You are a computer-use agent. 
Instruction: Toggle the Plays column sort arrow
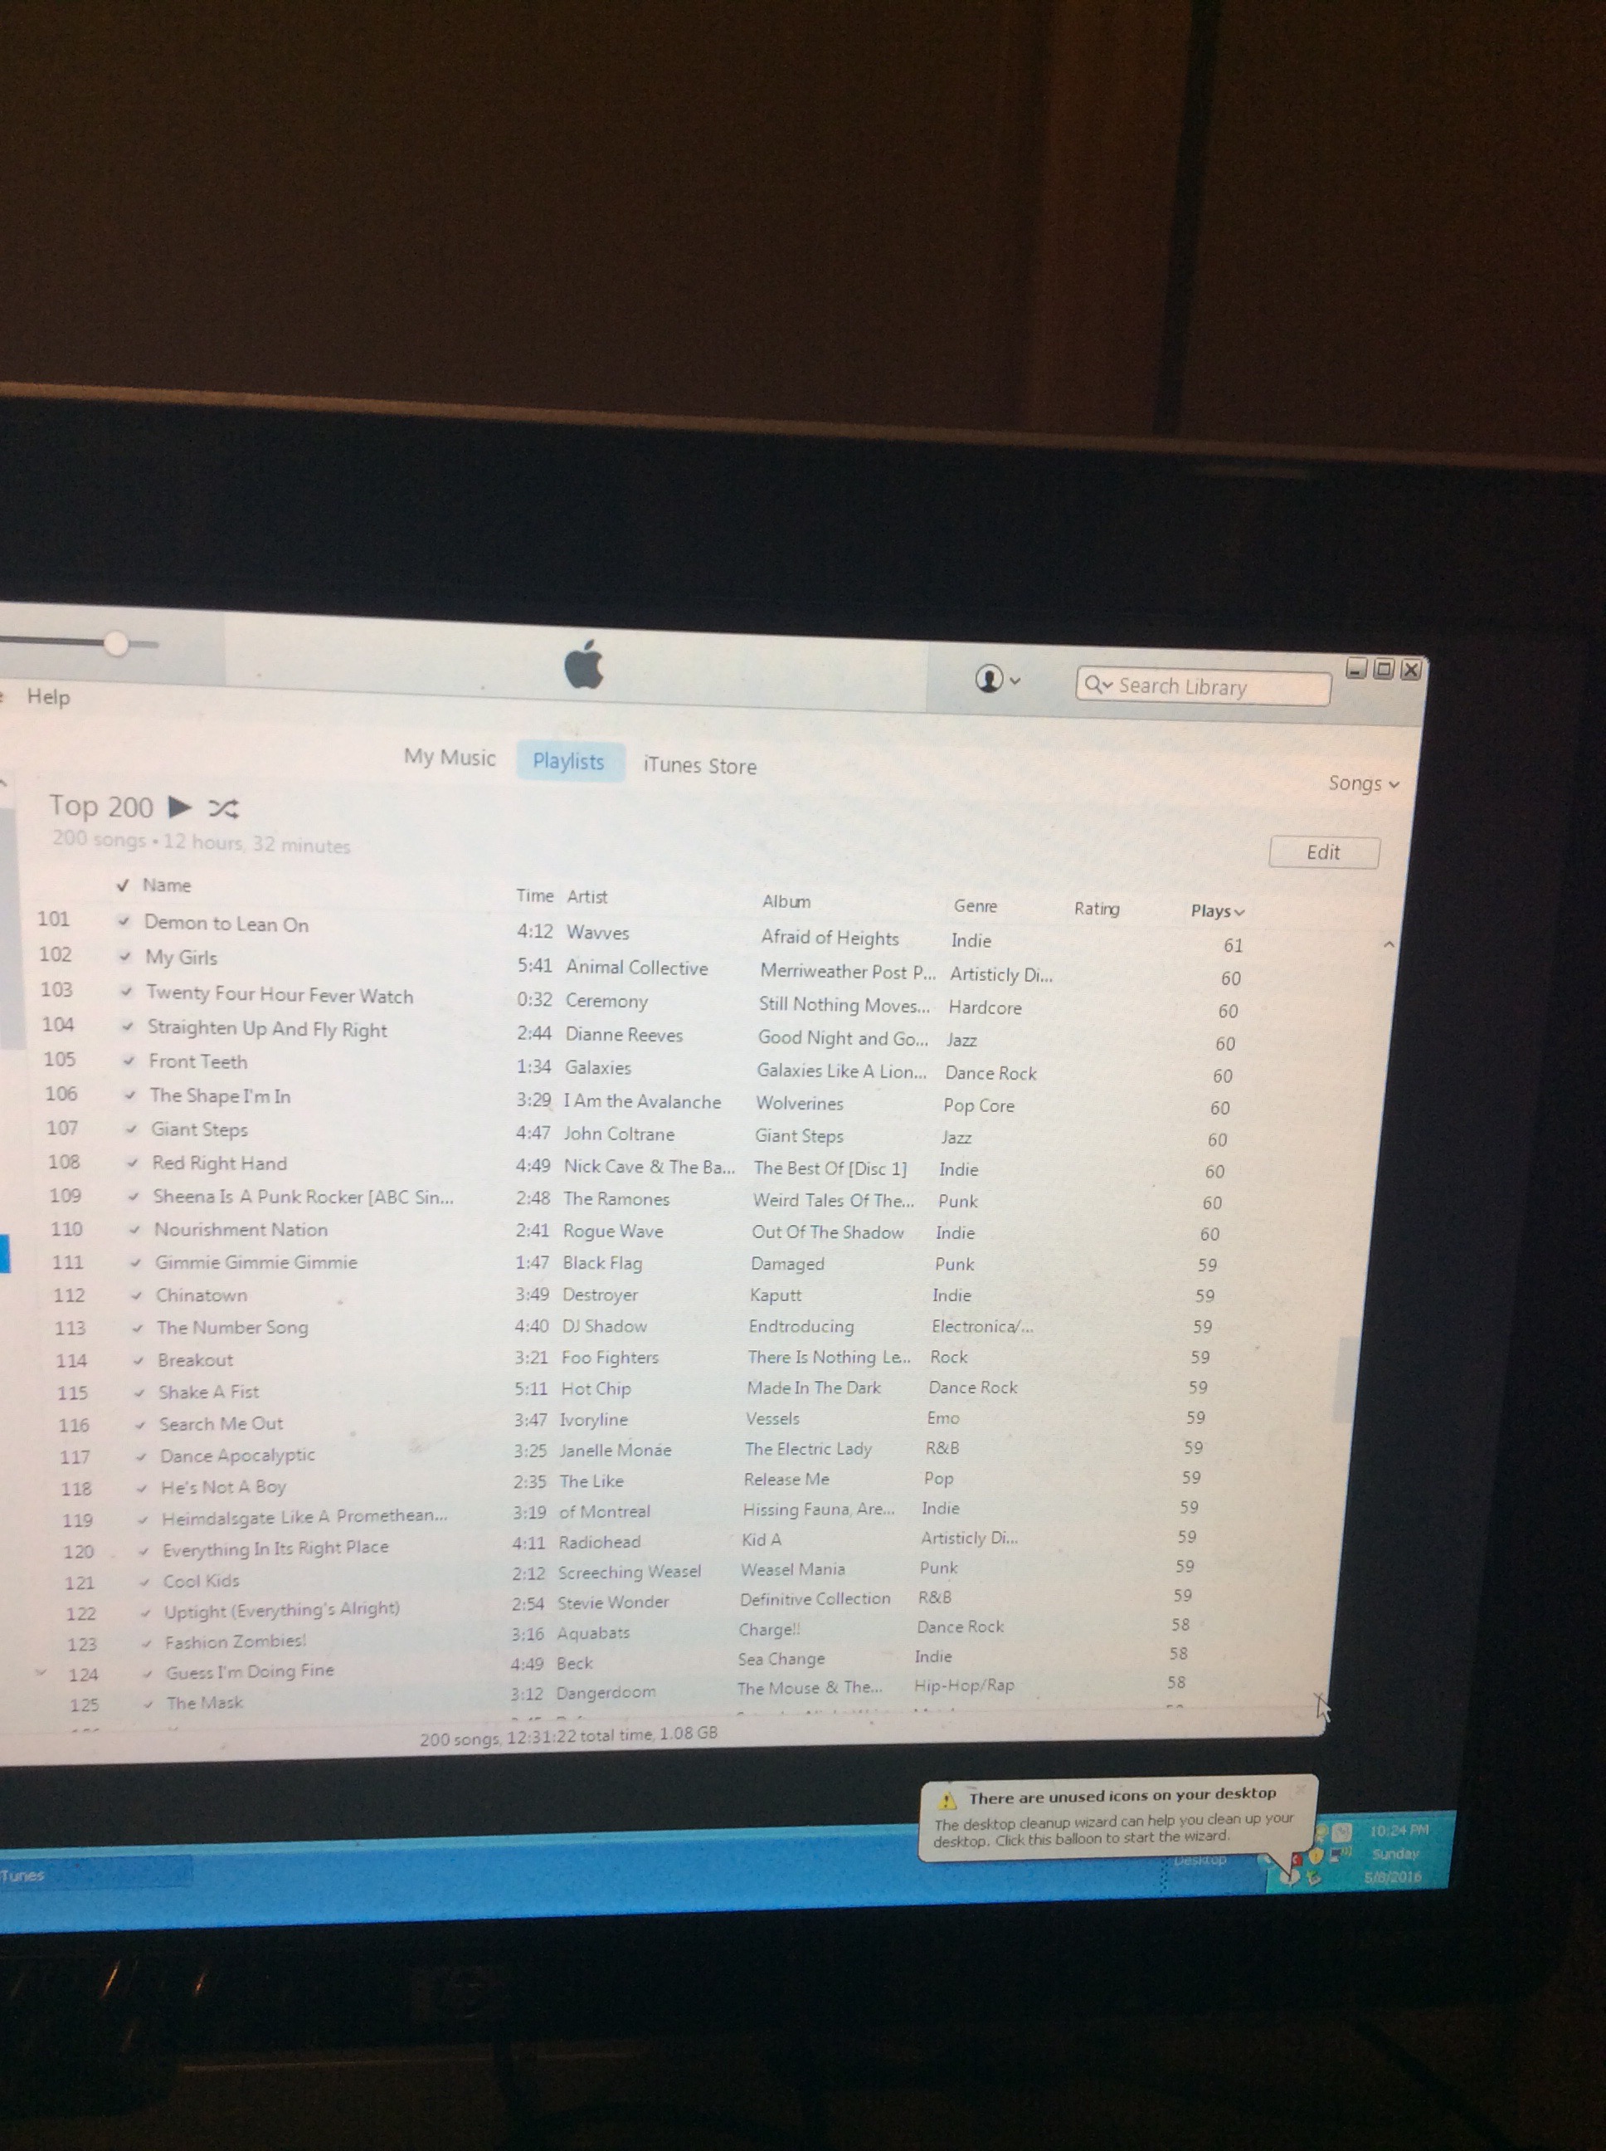pos(1239,912)
